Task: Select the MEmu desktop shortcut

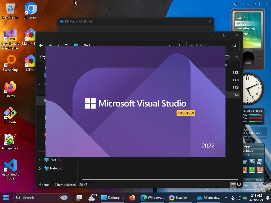Action: tap(30, 63)
